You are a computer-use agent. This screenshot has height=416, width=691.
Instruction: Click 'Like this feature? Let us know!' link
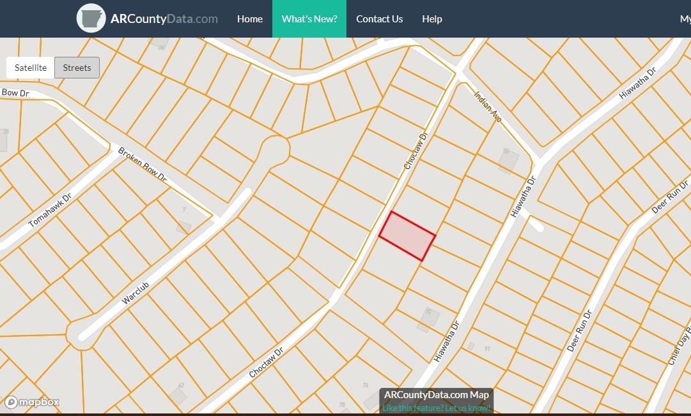coord(437,408)
